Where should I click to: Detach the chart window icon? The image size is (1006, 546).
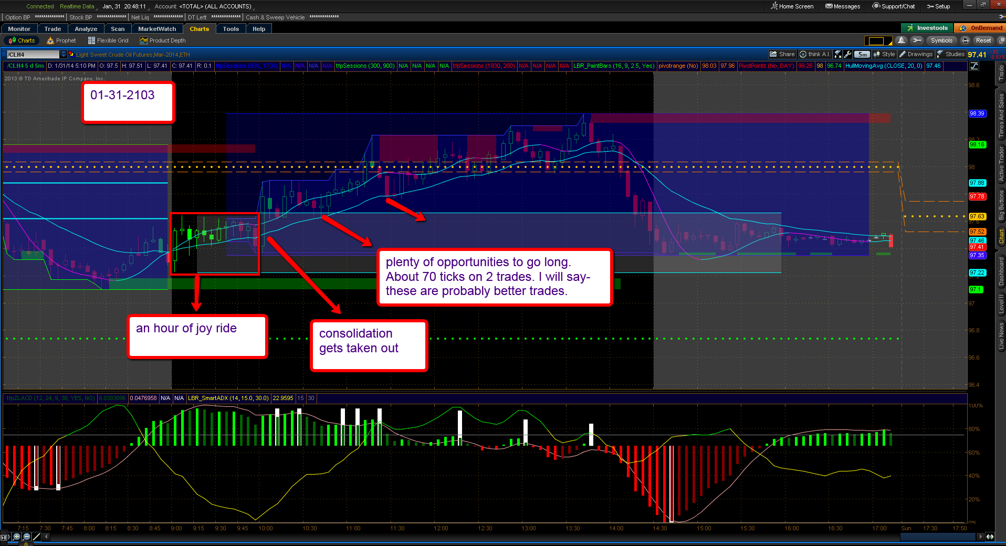1000,40
